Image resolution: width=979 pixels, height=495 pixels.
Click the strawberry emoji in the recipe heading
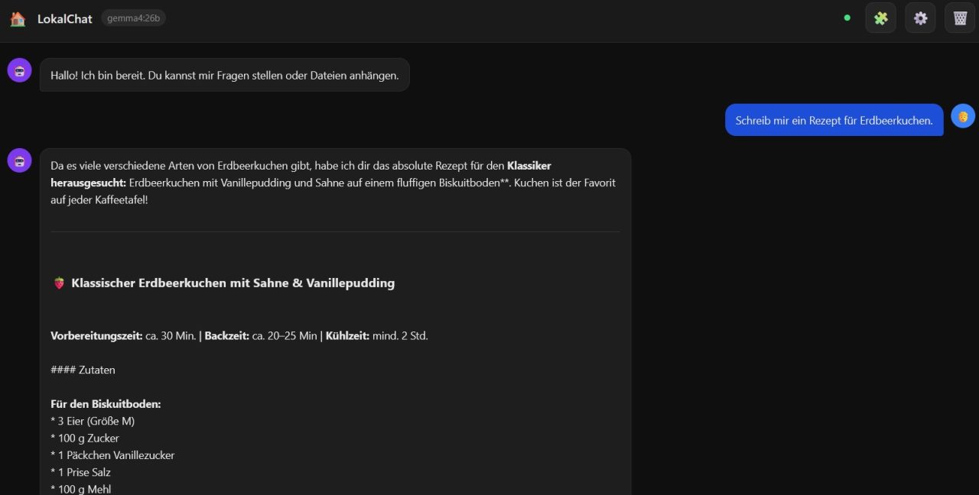59,283
